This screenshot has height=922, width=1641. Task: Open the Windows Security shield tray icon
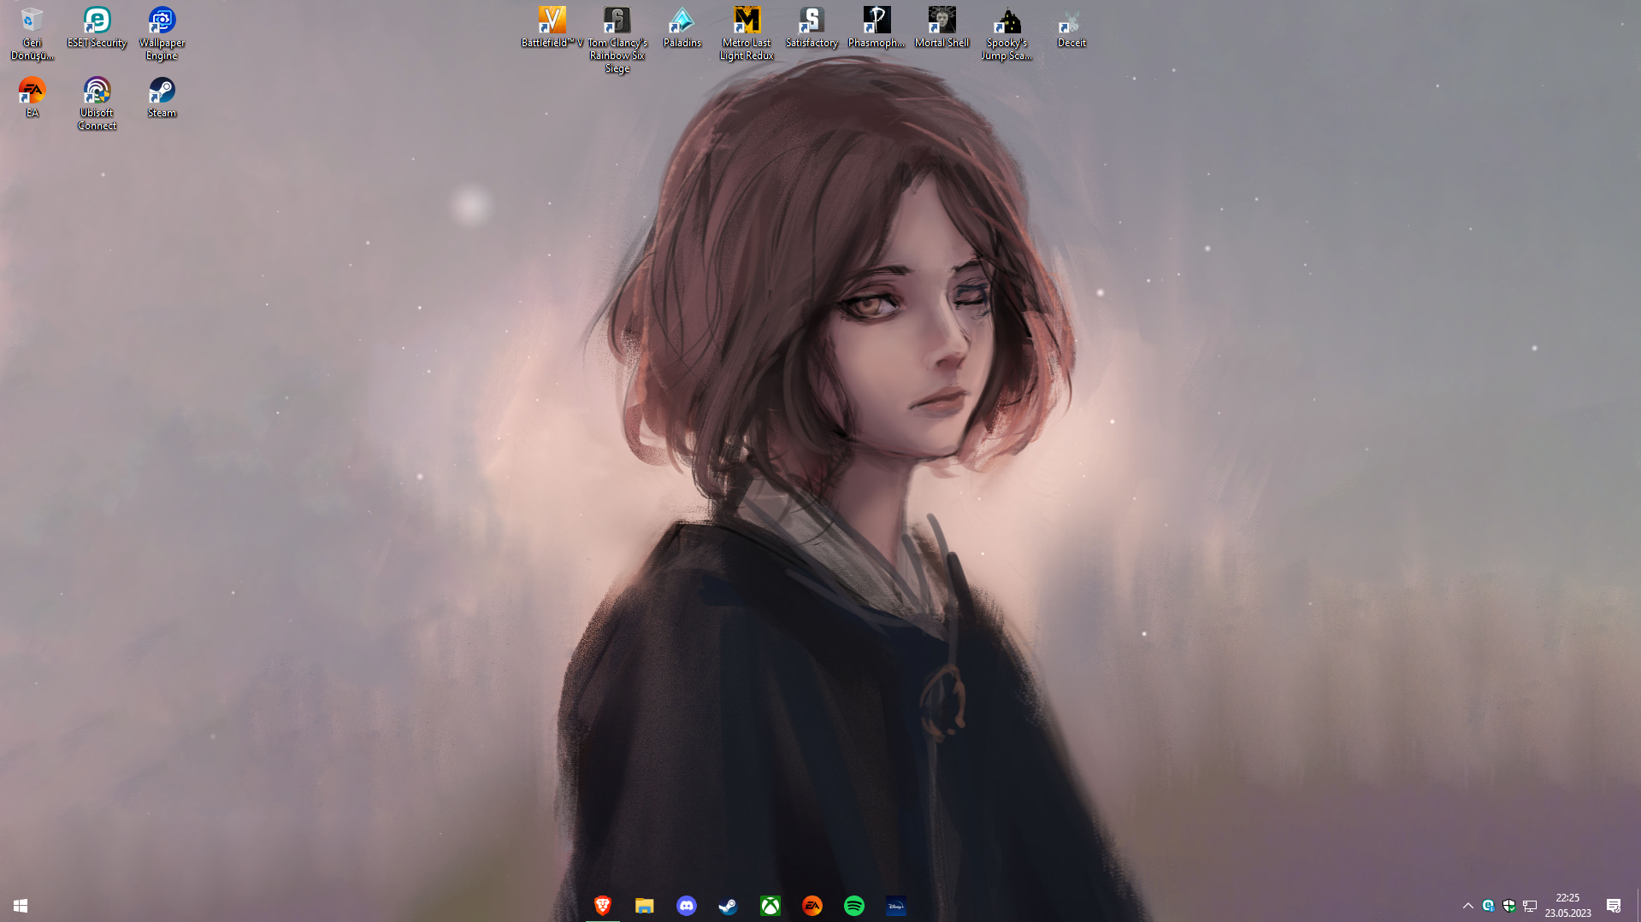click(x=1509, y=906)
